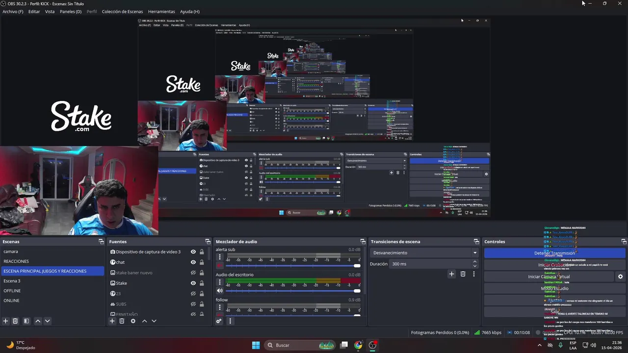The width and height of the screenshot is (628, 353).
Task: Undock the Fuentes panel
Action: click(208, 242)
